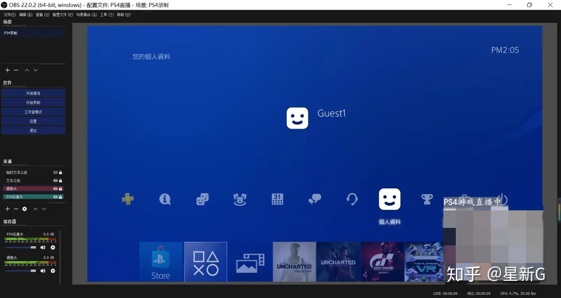Click Guest1 avatar in preview

[x=297, y=118]
